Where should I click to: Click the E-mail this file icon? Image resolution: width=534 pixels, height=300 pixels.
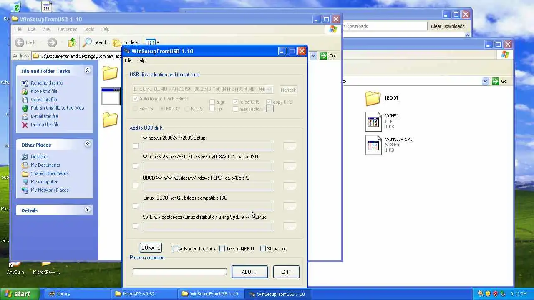click(x=25, y=116)
